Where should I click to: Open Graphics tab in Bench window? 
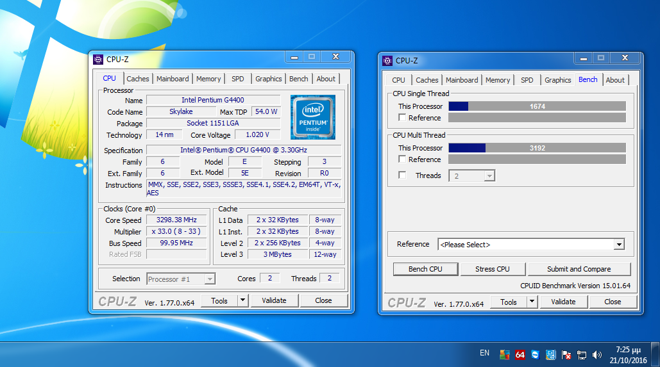pos(558,80)
